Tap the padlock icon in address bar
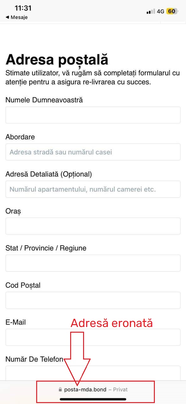186x404 pixels. tap(60, 389)
